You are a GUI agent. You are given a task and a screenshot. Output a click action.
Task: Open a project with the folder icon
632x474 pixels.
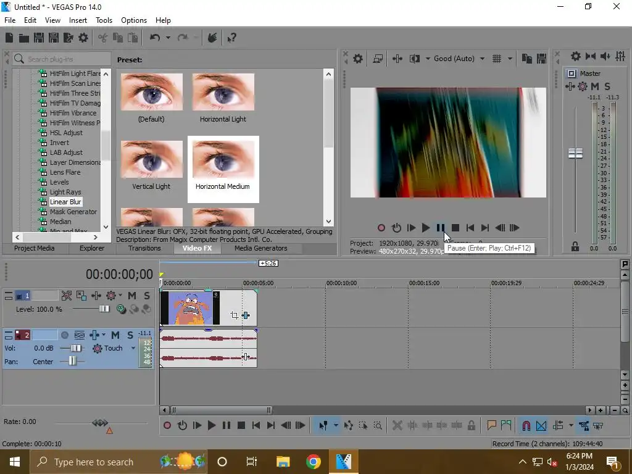pyautogui.click(x=24, y=38)
